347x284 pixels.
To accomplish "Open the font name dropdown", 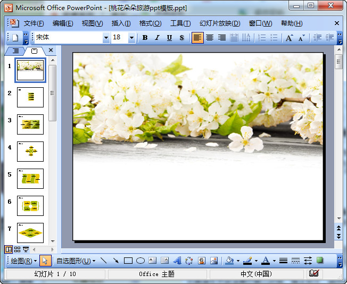I will click(x=106, y=38).
